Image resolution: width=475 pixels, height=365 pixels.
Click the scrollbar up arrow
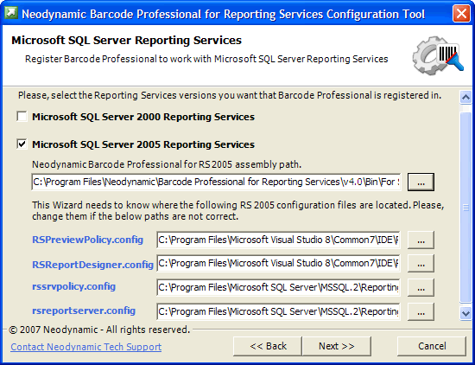(465, 98)
